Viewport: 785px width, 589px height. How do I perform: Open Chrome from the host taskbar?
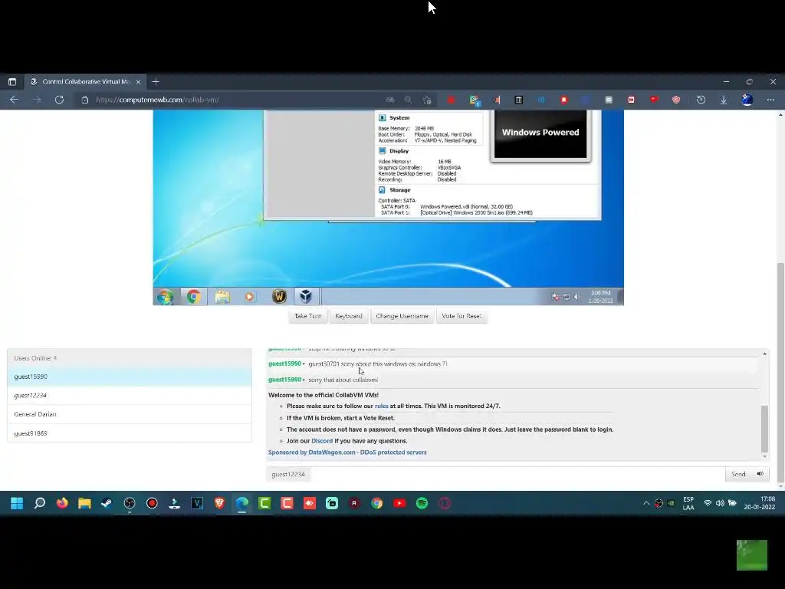click(x=377, y=503)
